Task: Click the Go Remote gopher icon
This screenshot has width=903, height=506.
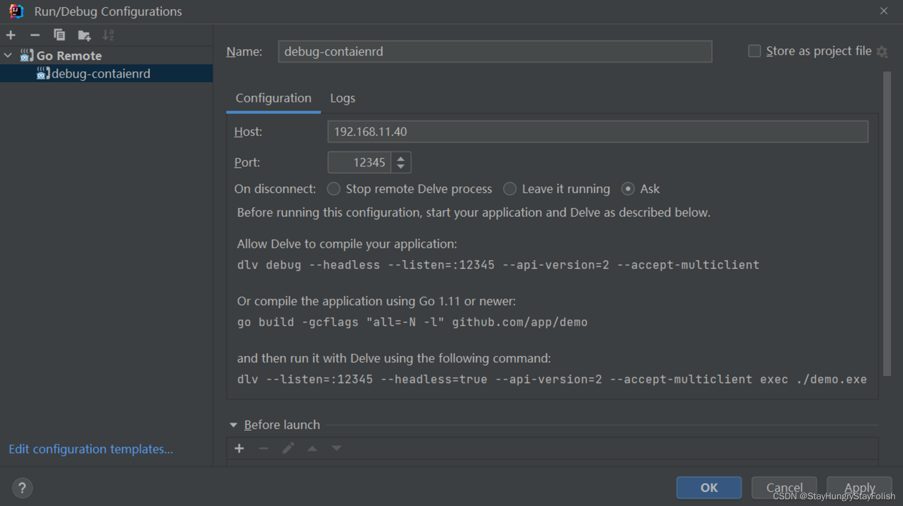Action: pyautogui.click(x=26, y=55)
